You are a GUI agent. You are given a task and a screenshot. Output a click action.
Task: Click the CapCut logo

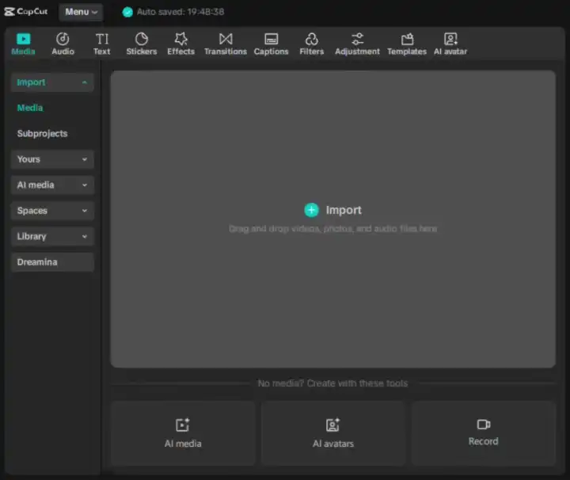coord(26,12)
